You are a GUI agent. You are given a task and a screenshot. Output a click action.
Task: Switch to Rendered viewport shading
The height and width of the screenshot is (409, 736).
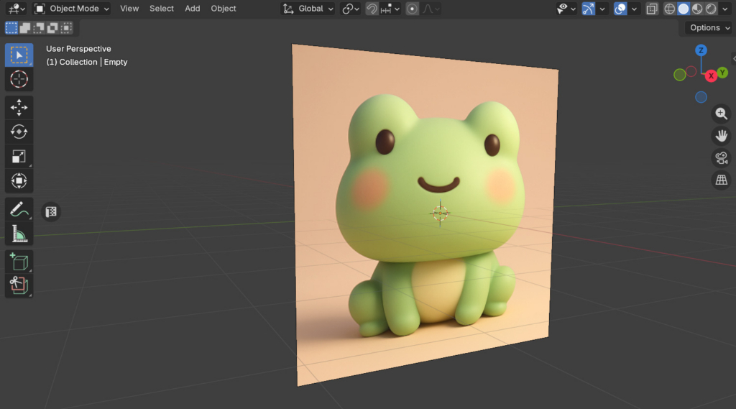[x=711, y=9]
